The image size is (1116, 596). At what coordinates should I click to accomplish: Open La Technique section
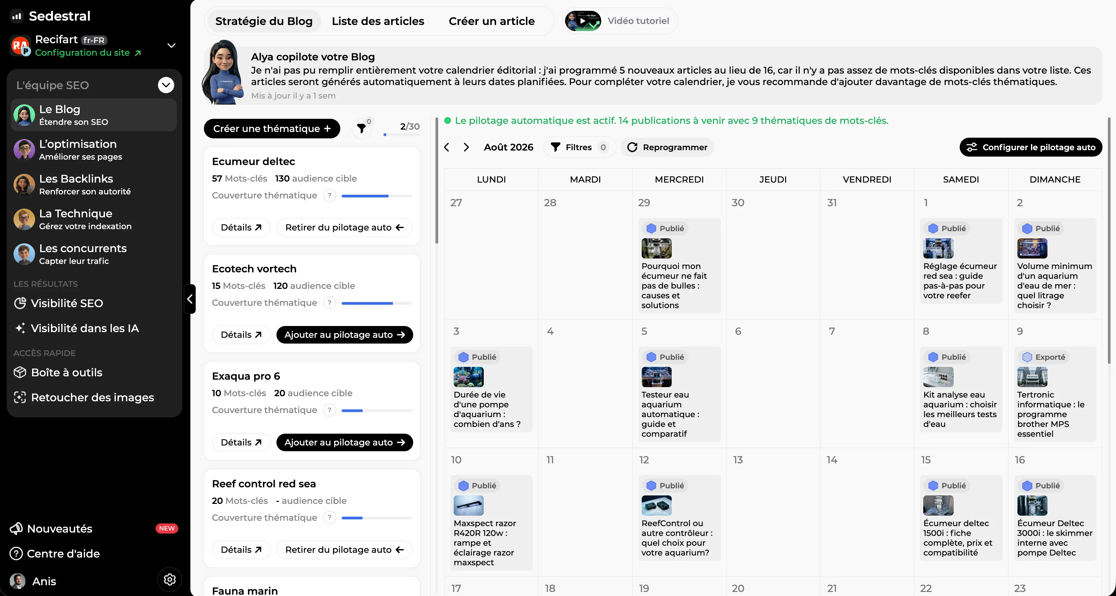click(94, 219)
